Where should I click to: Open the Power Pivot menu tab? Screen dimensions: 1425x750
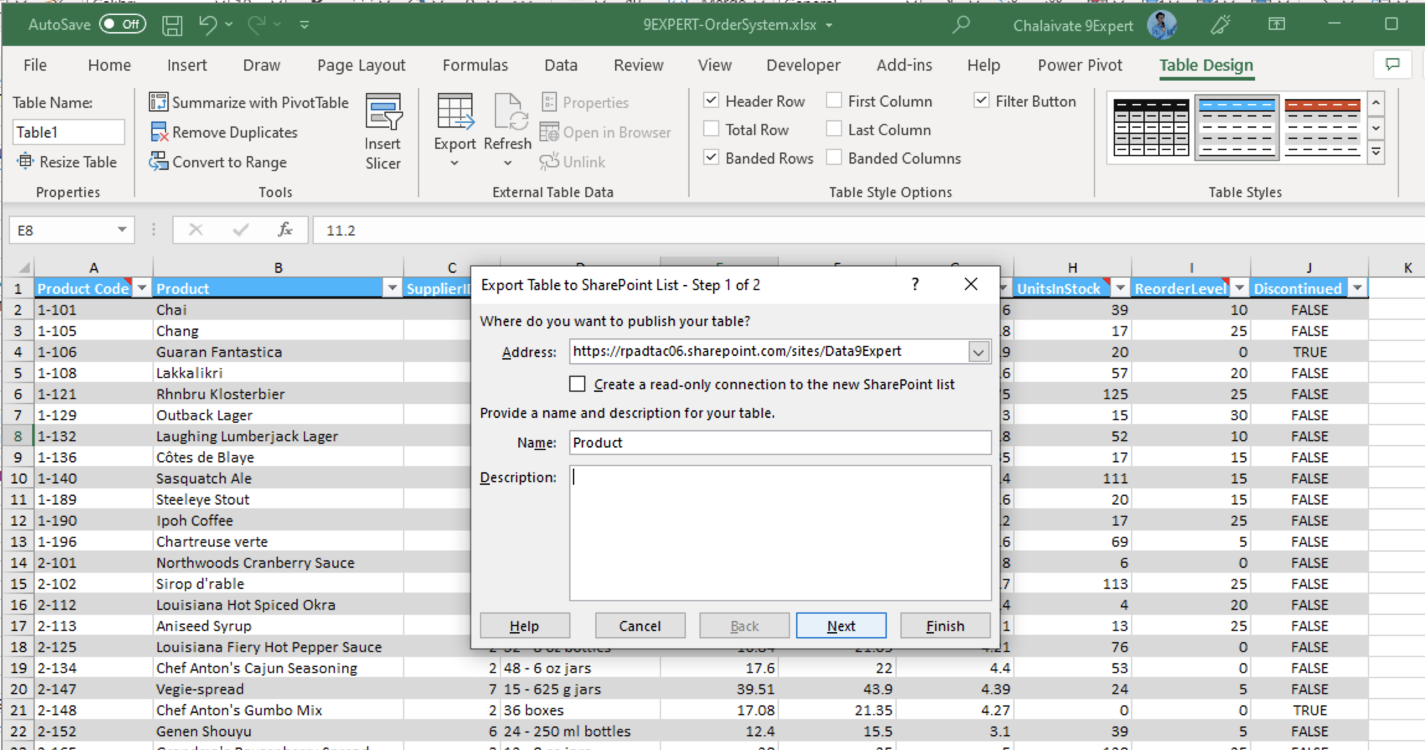coord(1081,65)
